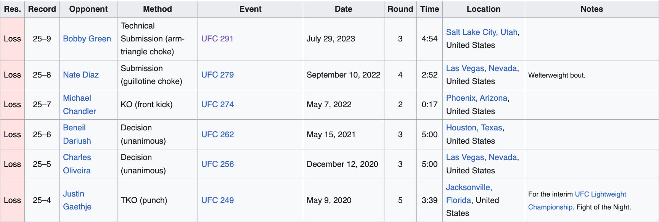Open the UFC 279 event link
The width and height of the screenshot is (659, 222).
click(217, 75)
